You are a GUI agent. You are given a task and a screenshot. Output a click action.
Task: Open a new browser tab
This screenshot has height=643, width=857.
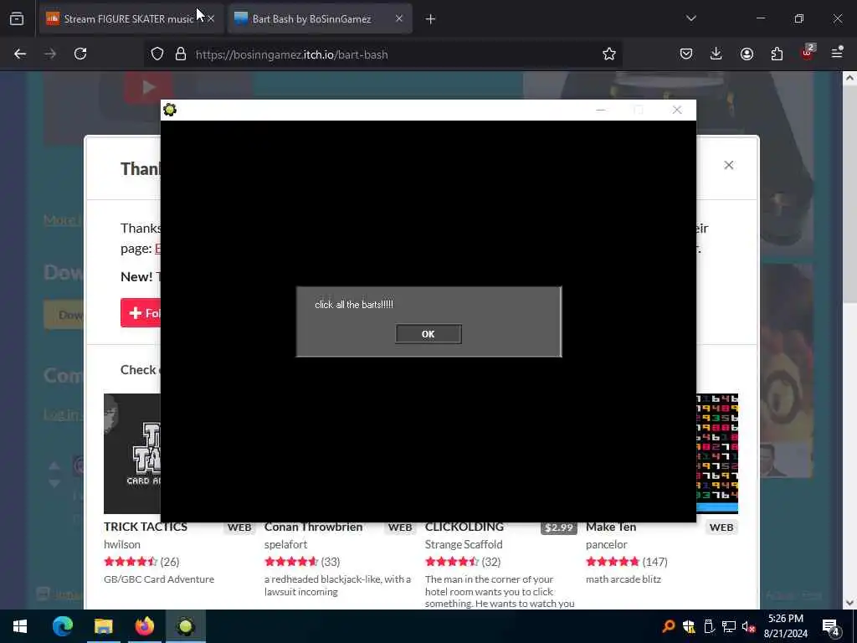pos(430,19)
